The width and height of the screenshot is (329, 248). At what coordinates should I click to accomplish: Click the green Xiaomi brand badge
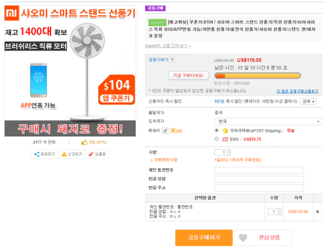coord(157,22)
